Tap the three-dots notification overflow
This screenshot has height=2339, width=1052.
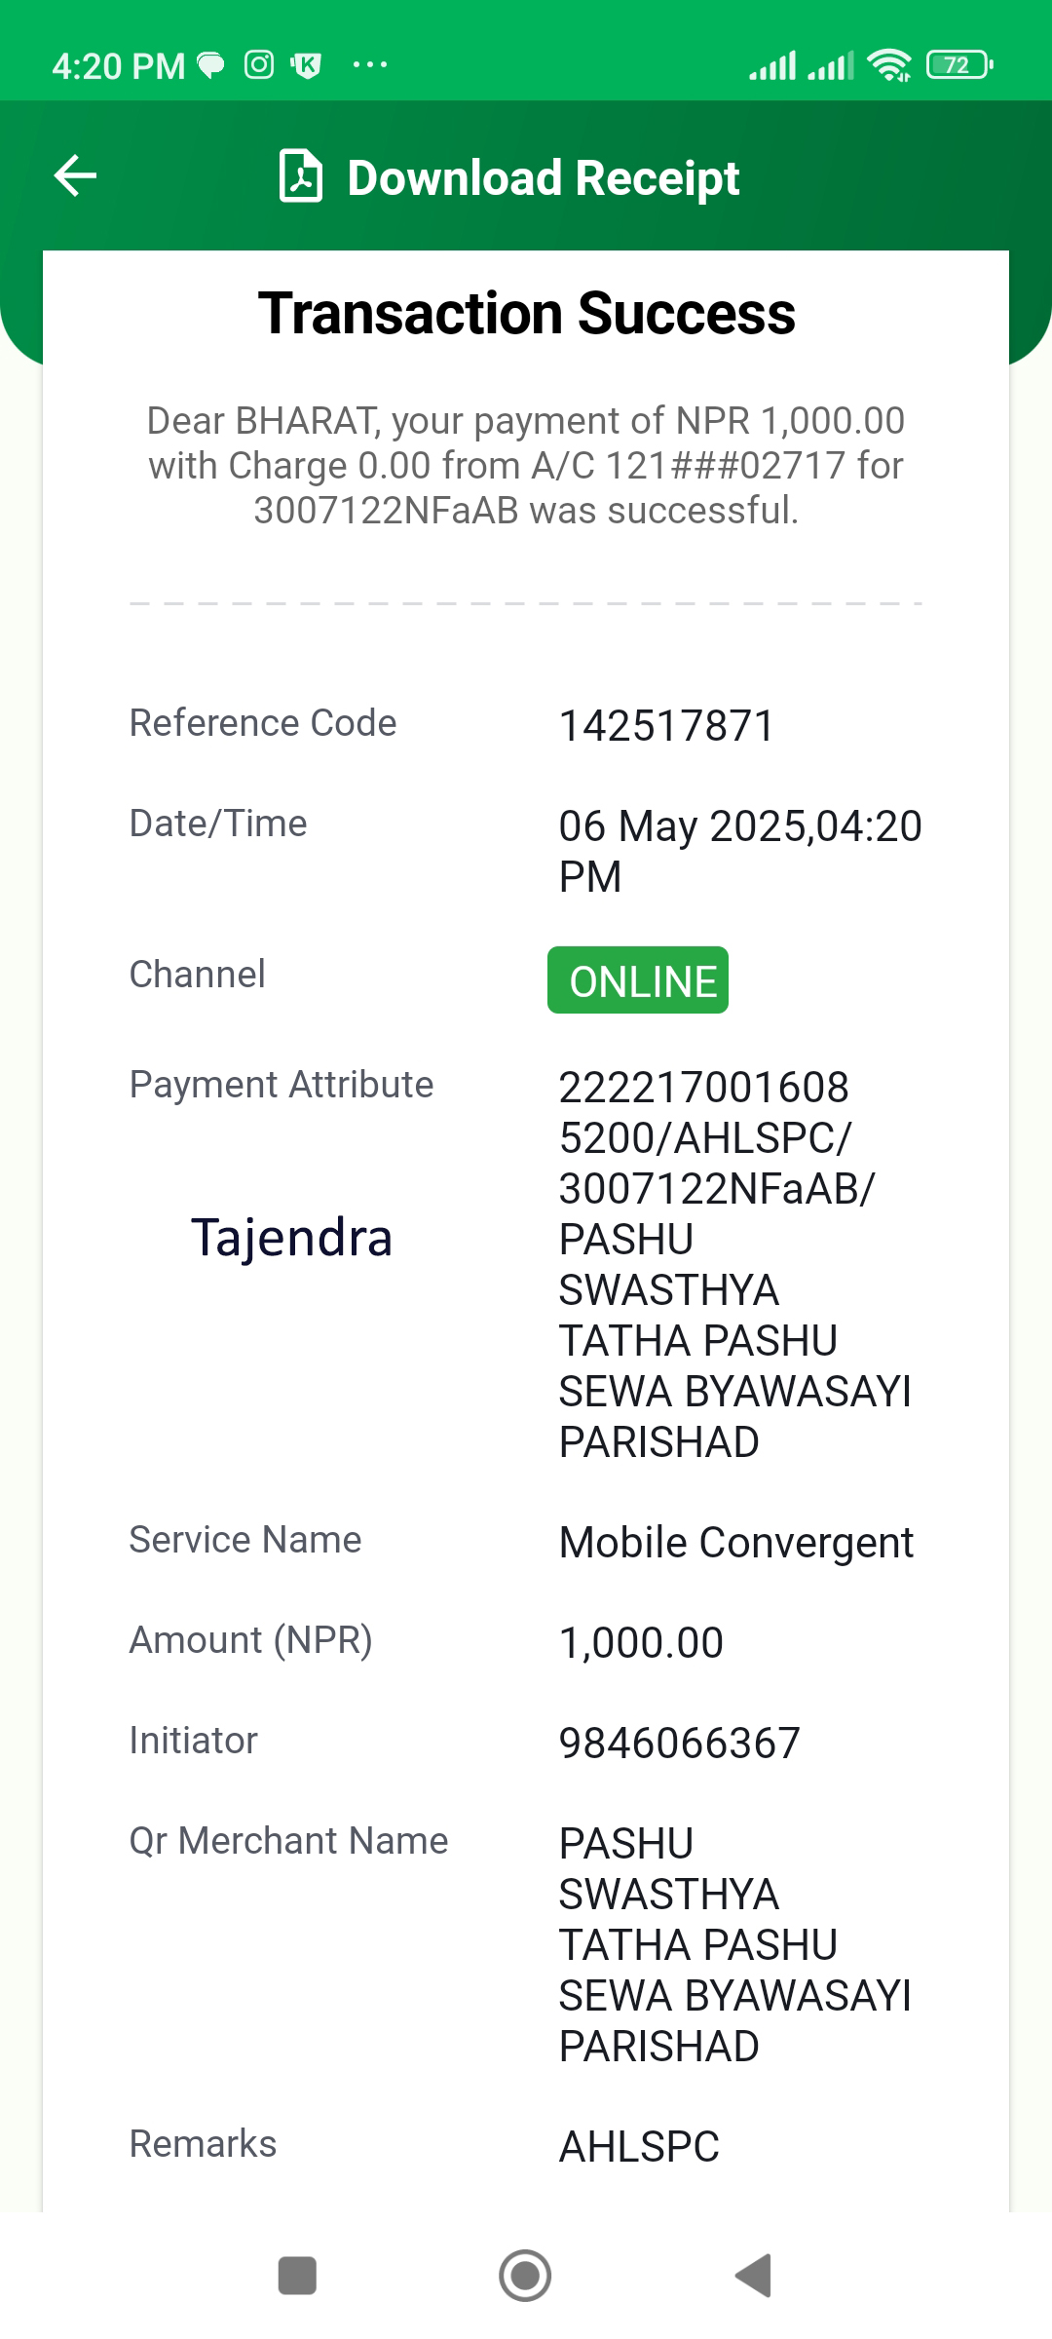click(x=370, y=65)
